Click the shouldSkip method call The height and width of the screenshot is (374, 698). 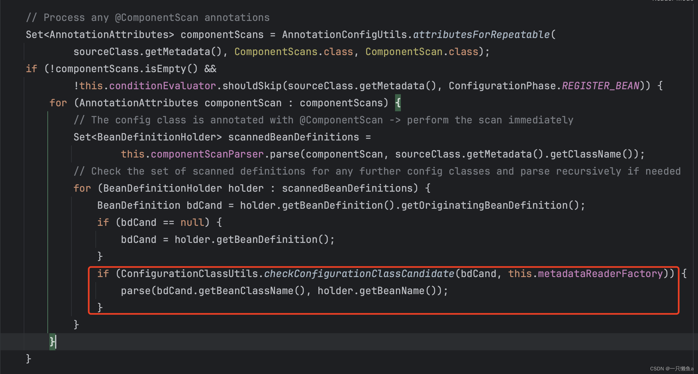252,86
